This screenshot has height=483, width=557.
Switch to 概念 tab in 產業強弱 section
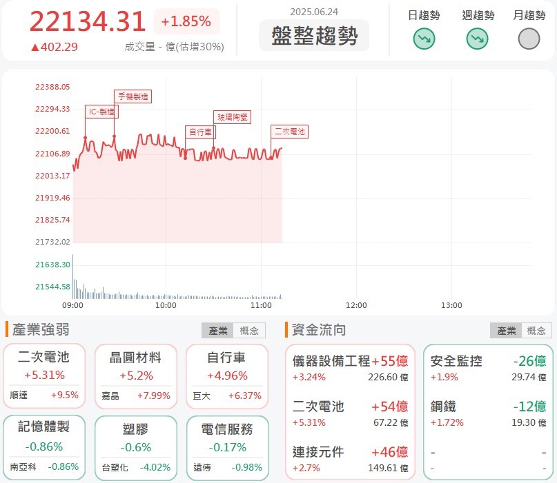[x=249, y=331]
